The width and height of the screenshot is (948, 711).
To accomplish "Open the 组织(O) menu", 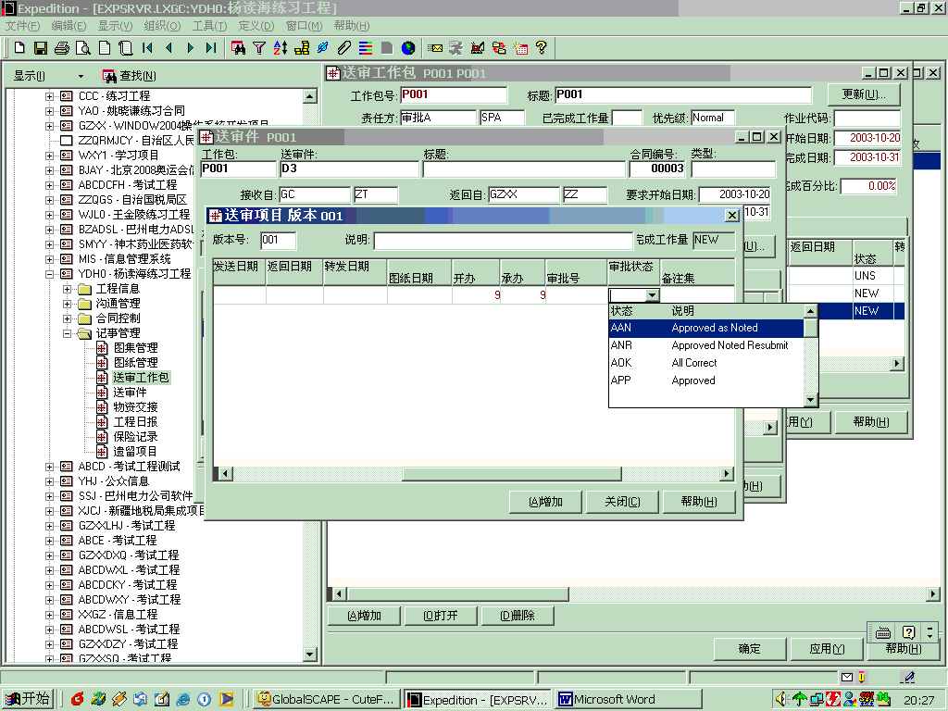I will click(x=162, y=25).
